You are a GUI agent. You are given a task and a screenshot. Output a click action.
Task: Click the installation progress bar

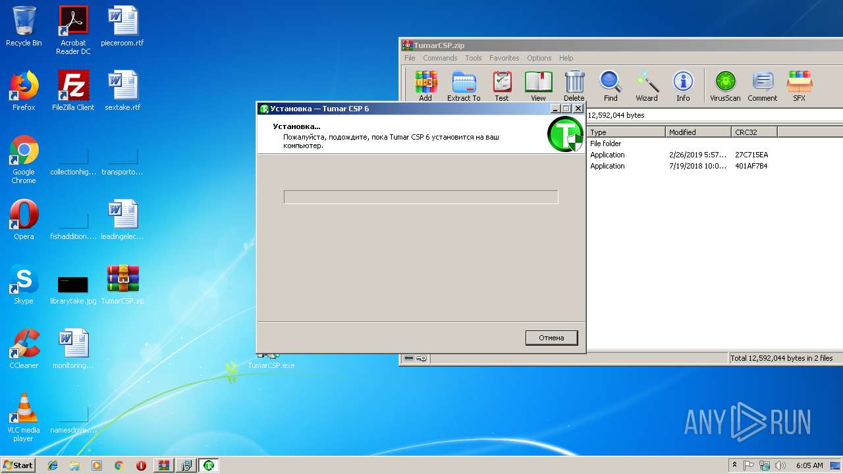421,197
